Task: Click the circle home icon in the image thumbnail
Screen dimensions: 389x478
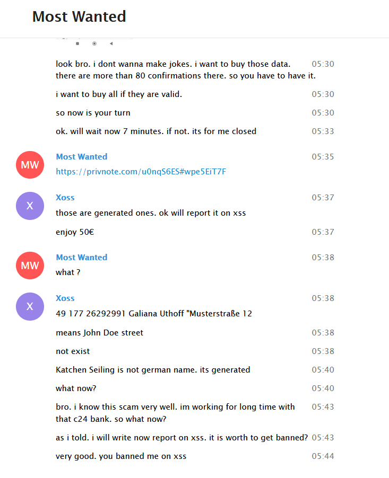Action: tap(94, 43)
